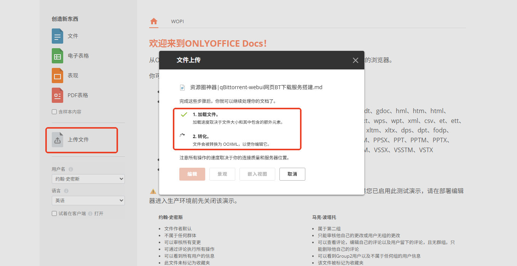Click the green checkmark beside 加载文件
This screenshot has height=266, width=517.
coord(184,114)
